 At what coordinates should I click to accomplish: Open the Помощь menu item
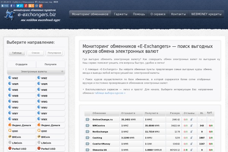pyautogui.click(x=139, y=14)
